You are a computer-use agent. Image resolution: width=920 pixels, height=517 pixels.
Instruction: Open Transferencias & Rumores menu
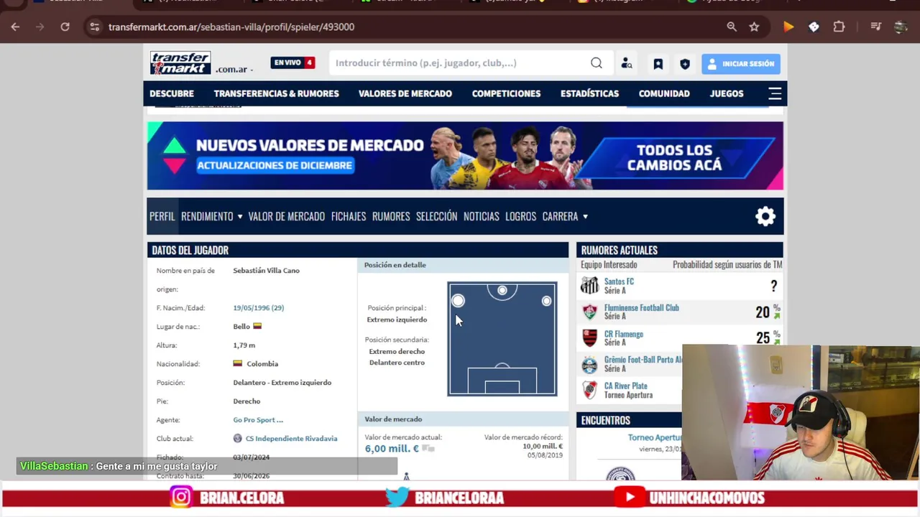tap(276, 93)
